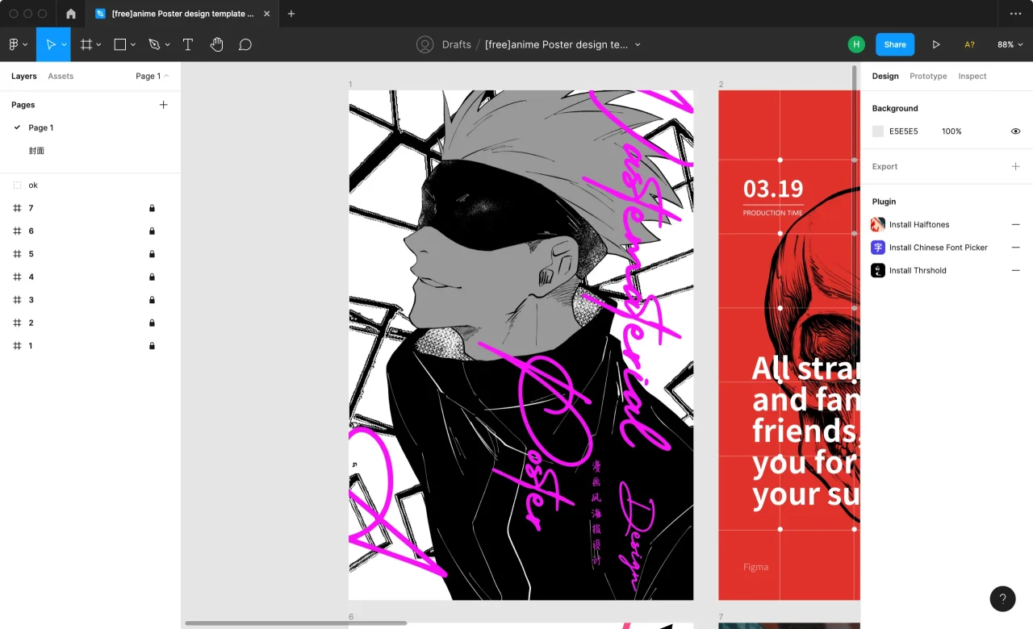Select the anime Poster design template file tab
The height and width of the screenshot is (629, 1033).
[x=182, y=14]
